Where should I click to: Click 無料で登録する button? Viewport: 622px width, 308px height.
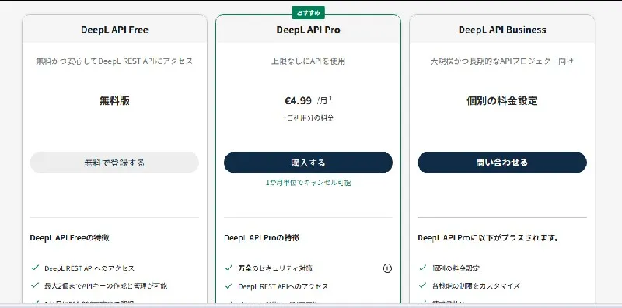point(114,163)
